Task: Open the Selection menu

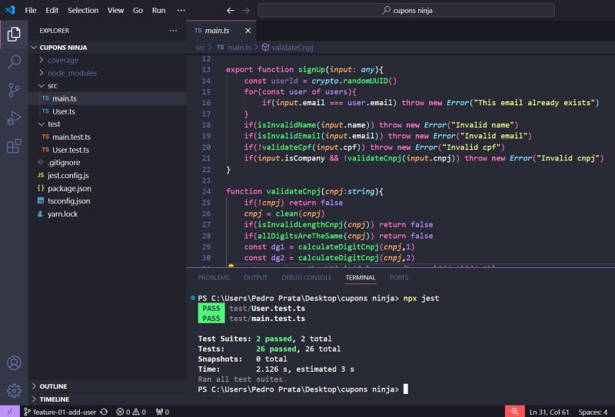Action: (x=83, y=10)
